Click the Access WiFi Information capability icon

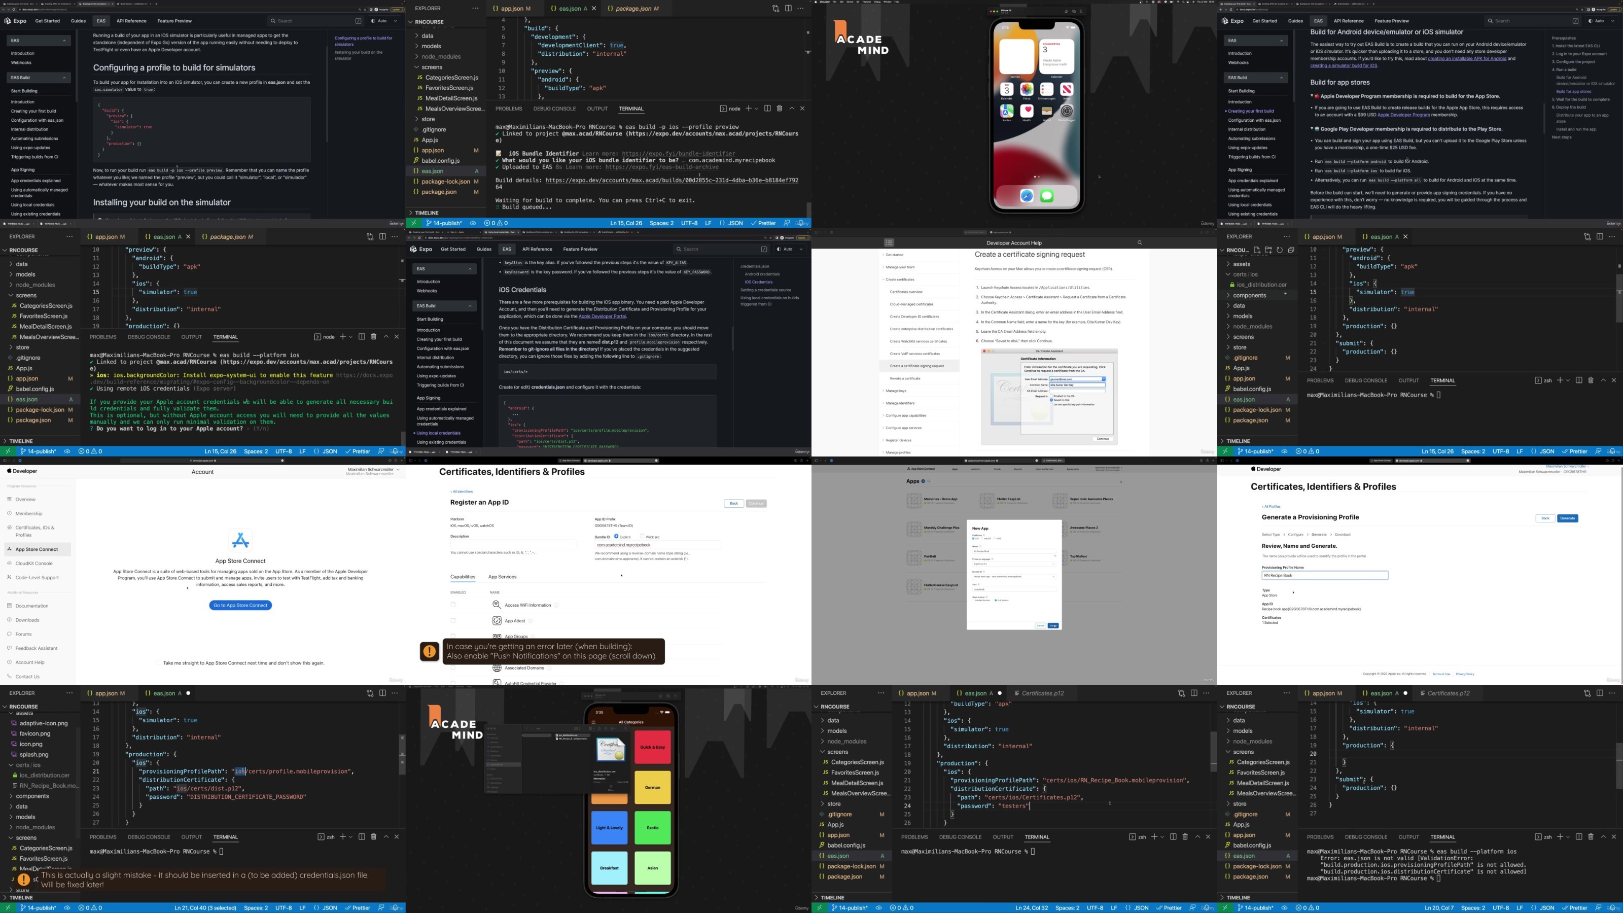pyautogui.click(x=497, y=605)
